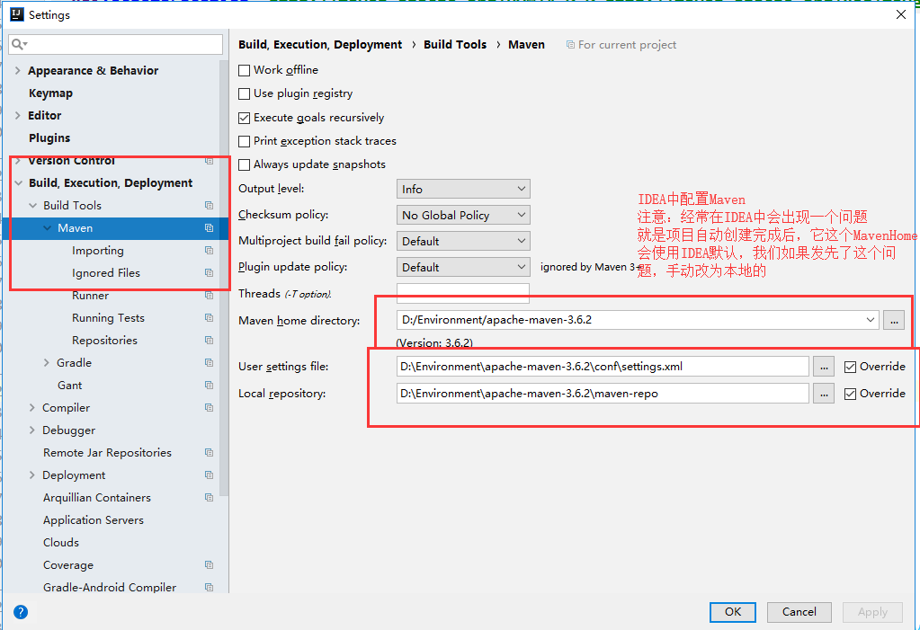Uncheck Execute goals recursively
This screenshot has width=920, height=630.
click(x=244, y=118)
